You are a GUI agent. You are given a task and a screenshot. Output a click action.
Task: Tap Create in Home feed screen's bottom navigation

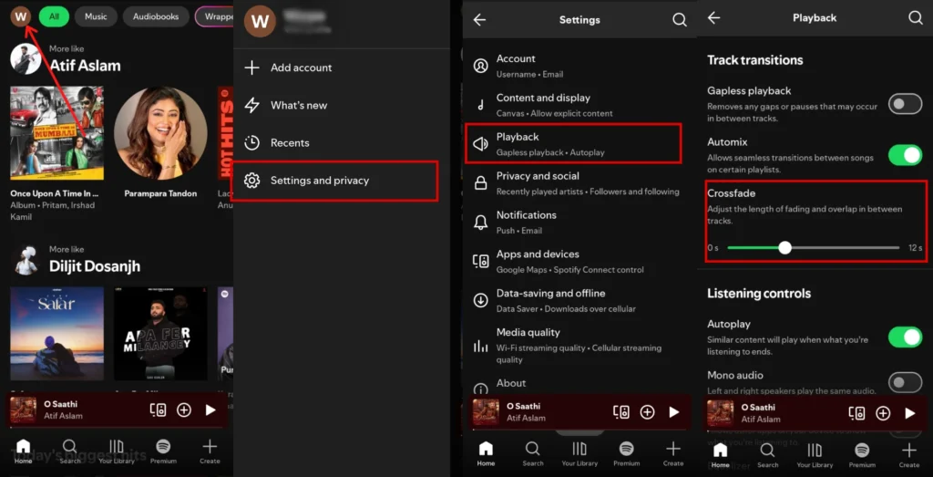click(210, 451)
